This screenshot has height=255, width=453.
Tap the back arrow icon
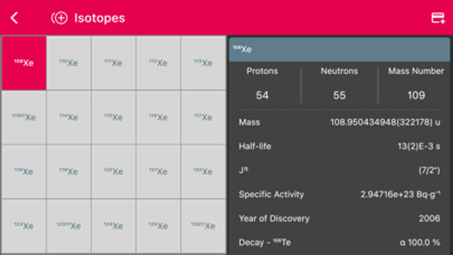[14, 18]
